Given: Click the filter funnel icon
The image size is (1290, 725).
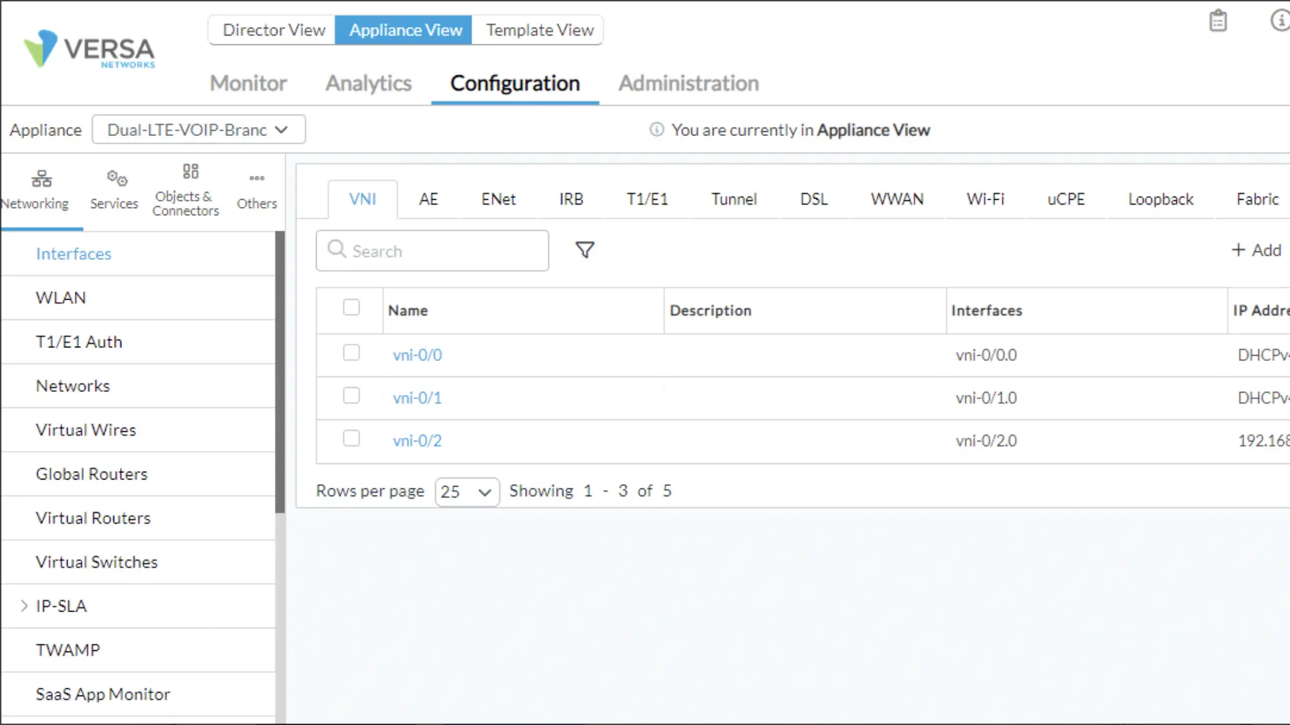Looking at the screenshot, I should click(x=584, y=250).
